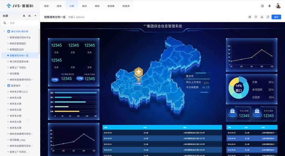285x156 pixels.
Task: Click the share/export dashboard icon
Action: pos(249,17)
